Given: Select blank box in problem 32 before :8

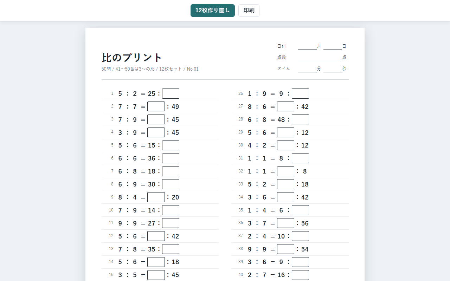Looking at the screenshot, I should click(285, 171).
